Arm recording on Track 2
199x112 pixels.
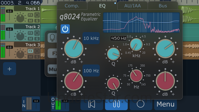[37, 33]
